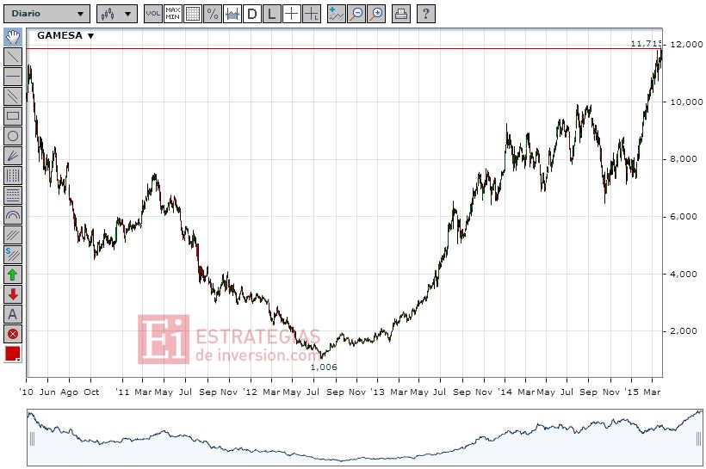Select the S diagonal lines tool
706x469 pixels.
13,255
